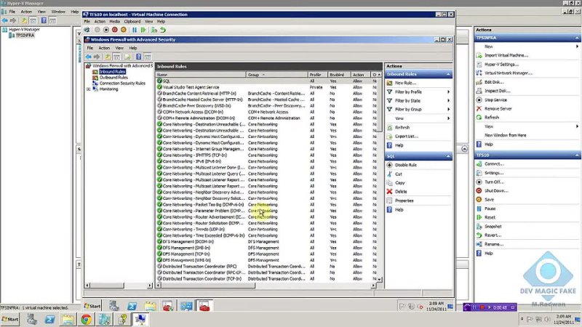Open PowerShell icon in VM guest taskbar
Viewport: 582px width, 327px height.
point(132,306)
